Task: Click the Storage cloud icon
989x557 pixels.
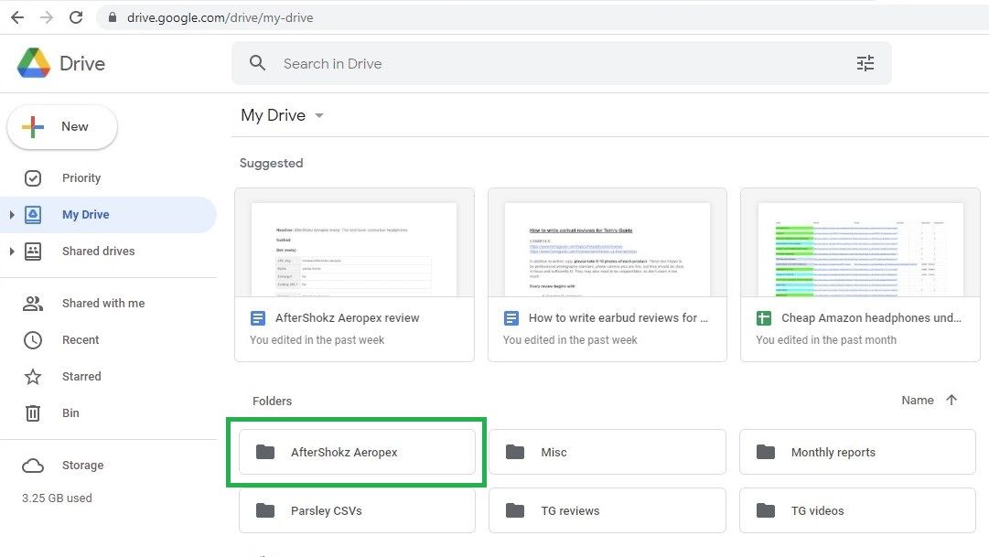Action: [34, 465]
